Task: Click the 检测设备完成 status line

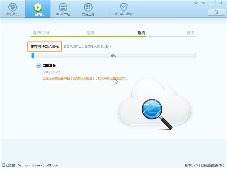Action: 52,72
